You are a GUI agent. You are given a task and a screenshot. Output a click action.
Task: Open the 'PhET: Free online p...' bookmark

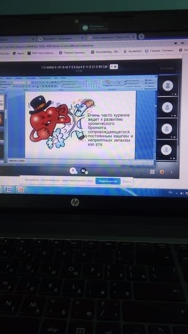[x=41, y=53]
